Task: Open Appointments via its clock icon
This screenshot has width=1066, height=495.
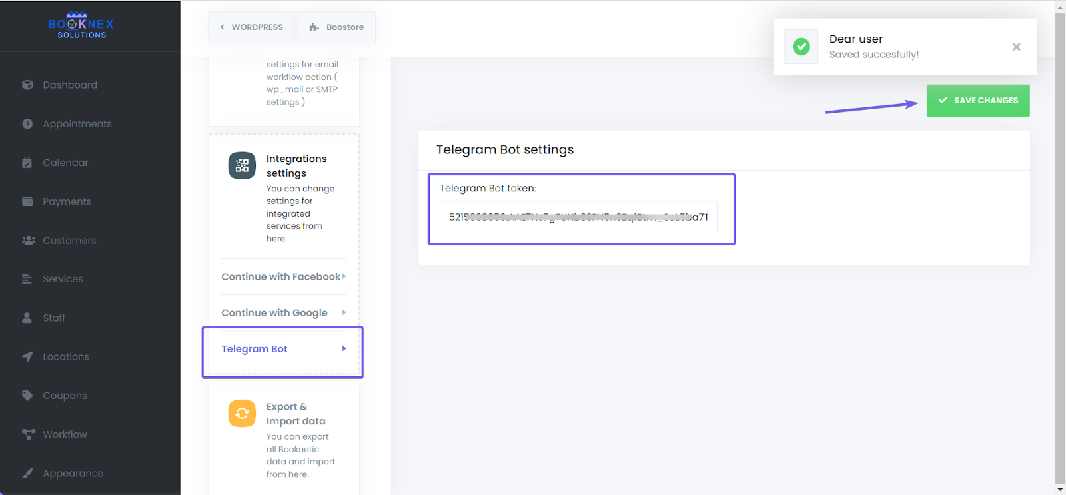Action: (27, 124)
